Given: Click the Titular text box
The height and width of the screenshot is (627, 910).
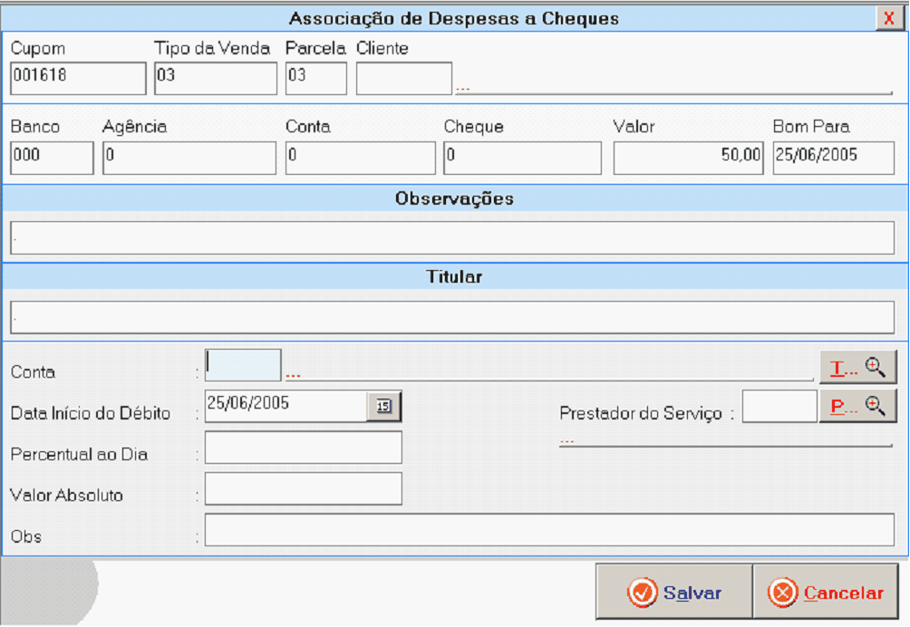Looking at the screenshot, I should (452, 317).
